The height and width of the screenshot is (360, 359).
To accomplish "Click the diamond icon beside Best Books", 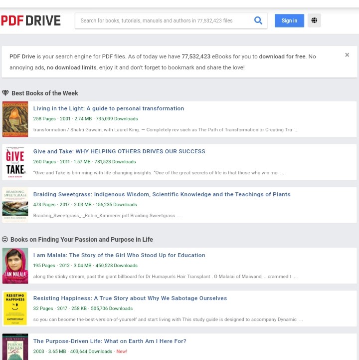I will 5,93.
